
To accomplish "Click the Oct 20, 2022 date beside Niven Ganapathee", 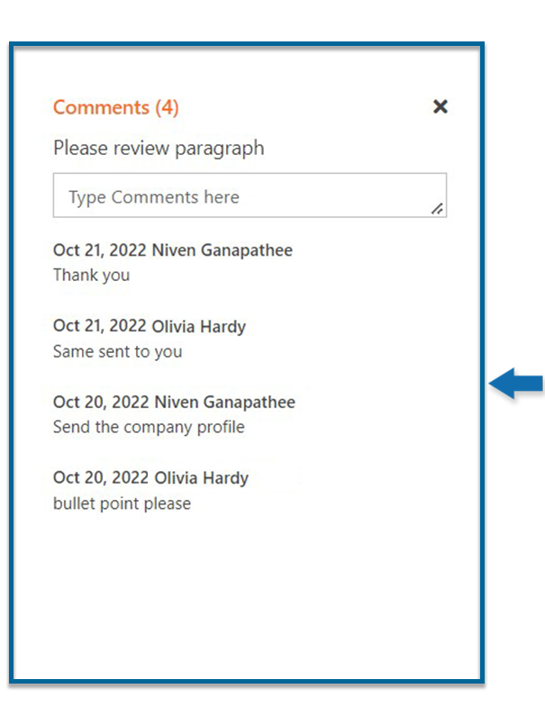I will 99,402.
